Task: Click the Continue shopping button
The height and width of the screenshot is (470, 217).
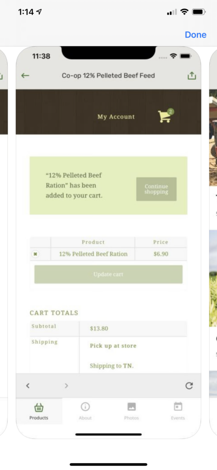Action: coord(156,189)
